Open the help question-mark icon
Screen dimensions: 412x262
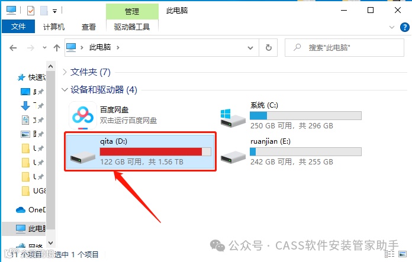405,27
